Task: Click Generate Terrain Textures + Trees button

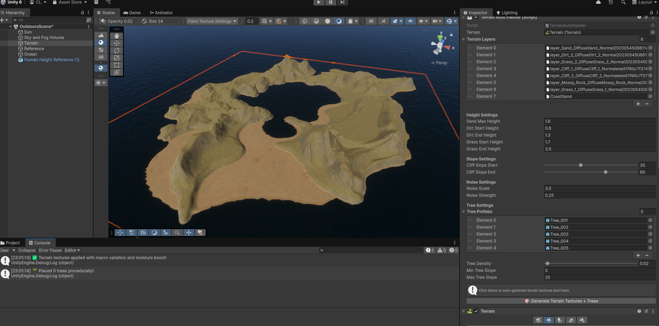Action: (561, 301)
